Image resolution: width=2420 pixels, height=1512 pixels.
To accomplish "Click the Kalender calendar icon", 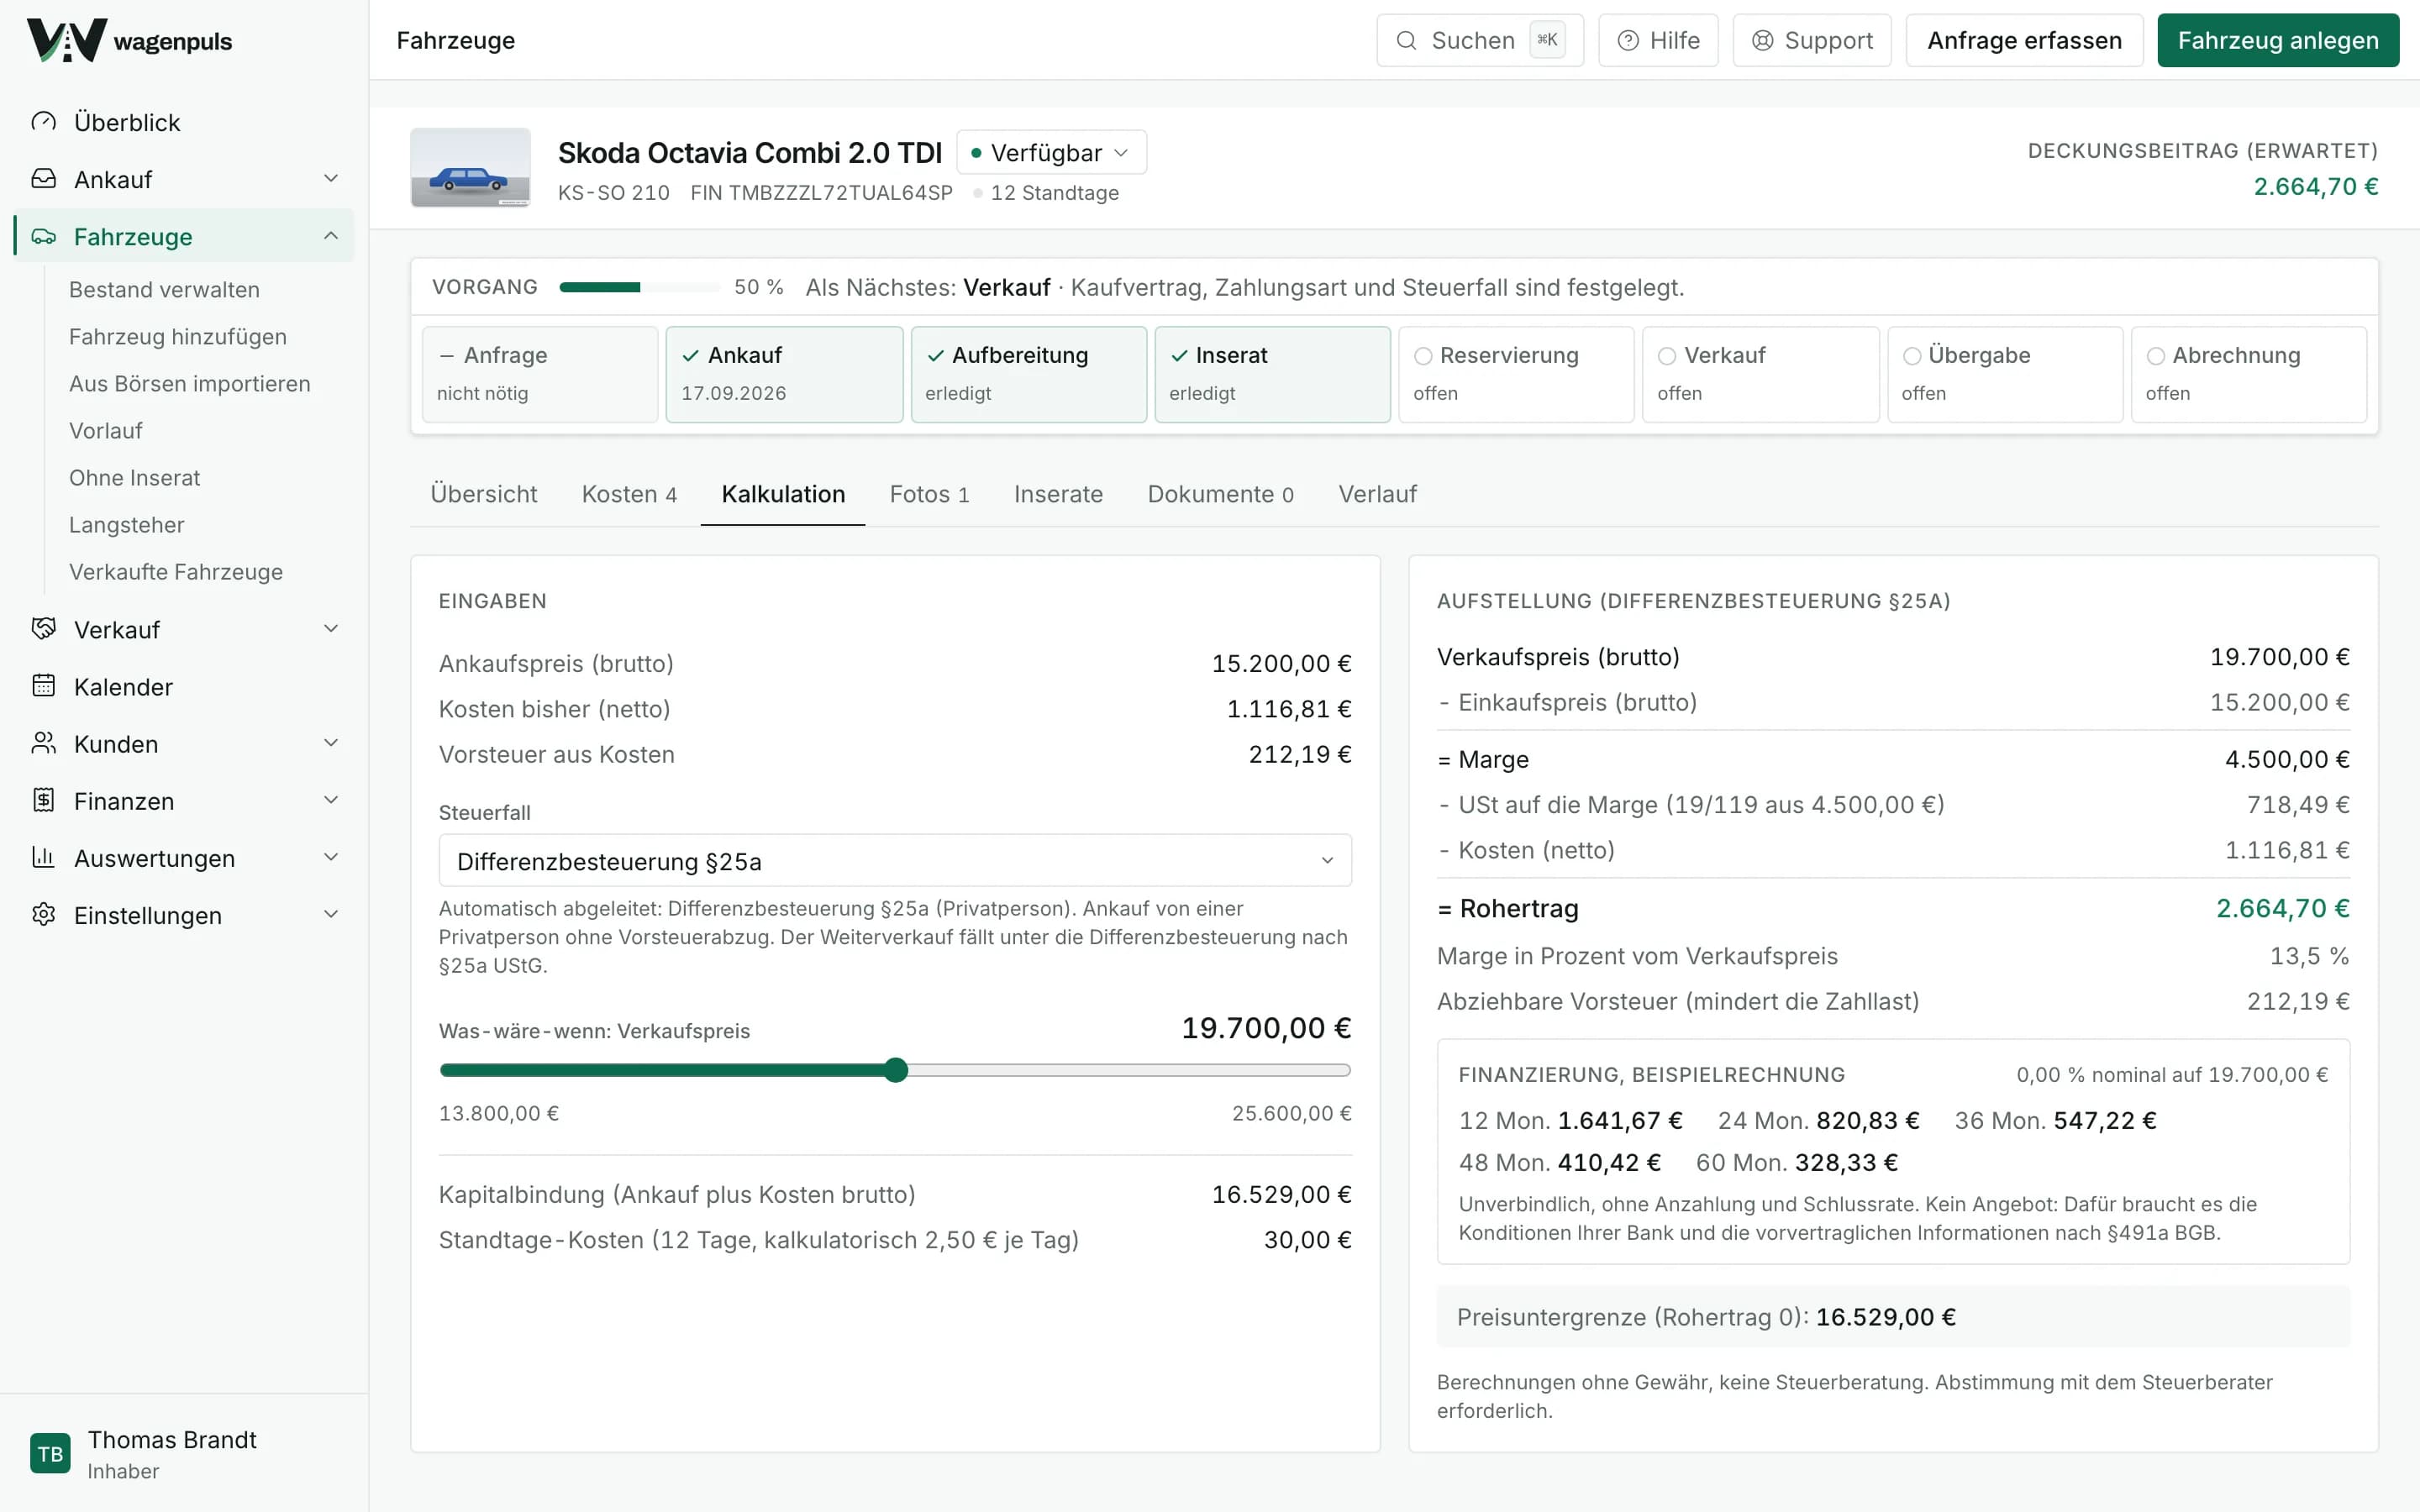I will coord(43,686).
